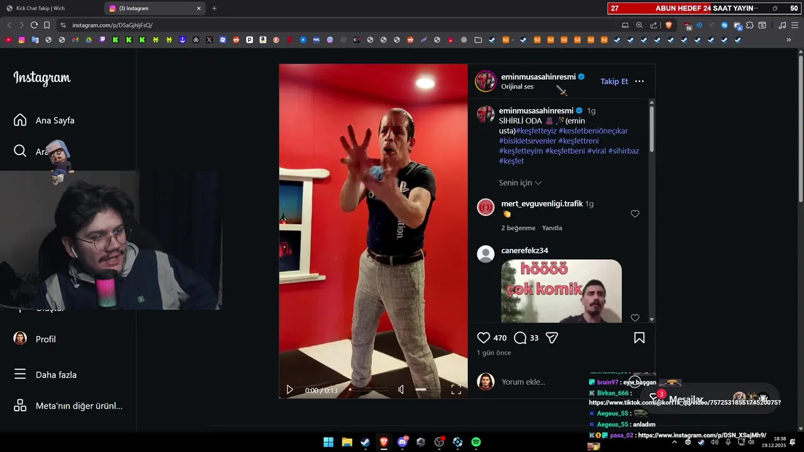Reply to mert_evguvenligi.trafik with Yanıtla

[x=552, y=228]
